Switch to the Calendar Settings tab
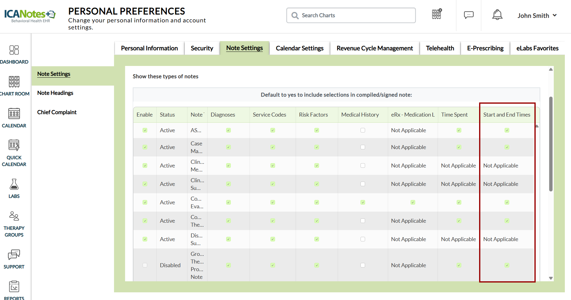The height and width of the screenshot is (300, 571). (x=300, y=48)
